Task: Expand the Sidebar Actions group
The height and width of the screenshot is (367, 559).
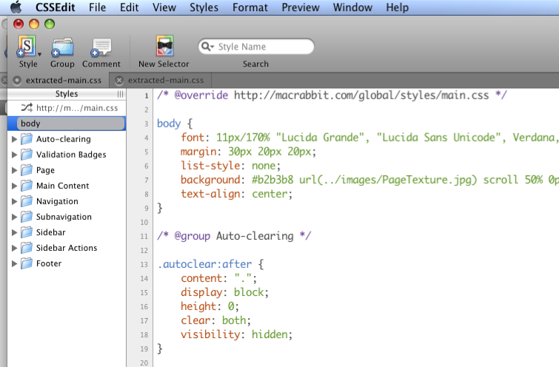Action: [13, 248]
